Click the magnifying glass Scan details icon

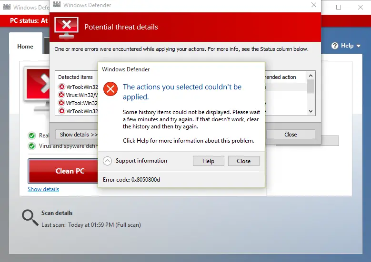point(30,218)
